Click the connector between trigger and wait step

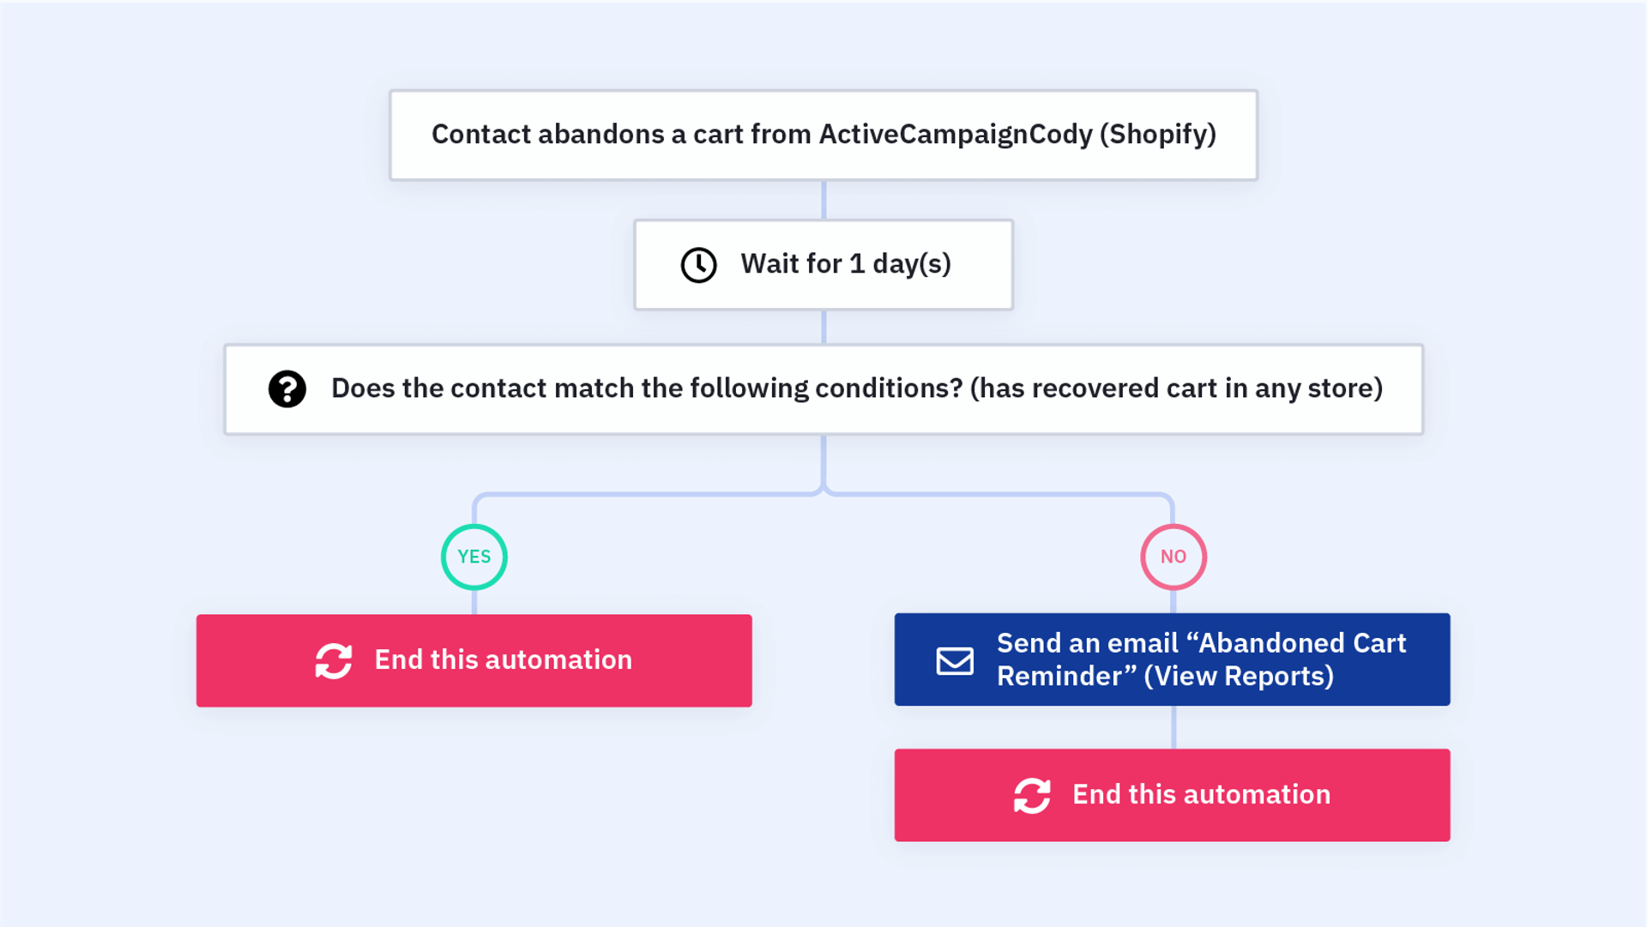pos(823,201)
